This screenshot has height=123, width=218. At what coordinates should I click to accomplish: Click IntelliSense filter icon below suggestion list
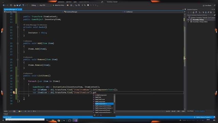(95, 115)
